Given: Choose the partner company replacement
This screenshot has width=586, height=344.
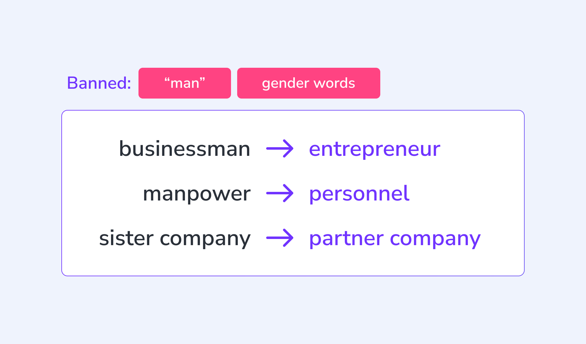Looking at the screenshot, I should coord(395,238).
